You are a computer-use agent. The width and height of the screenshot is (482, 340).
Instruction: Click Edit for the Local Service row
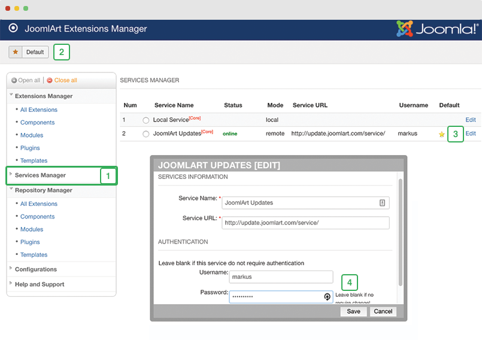[x=470, y=120]
